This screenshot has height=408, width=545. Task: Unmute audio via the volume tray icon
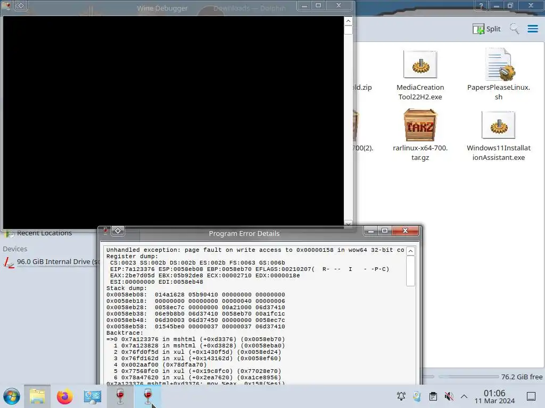click(x=449, y=396)
